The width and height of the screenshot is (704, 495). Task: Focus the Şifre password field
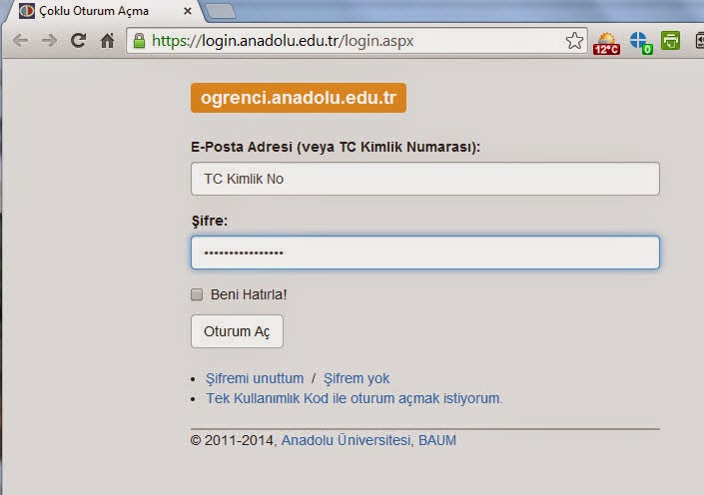(x=424, y=252)
